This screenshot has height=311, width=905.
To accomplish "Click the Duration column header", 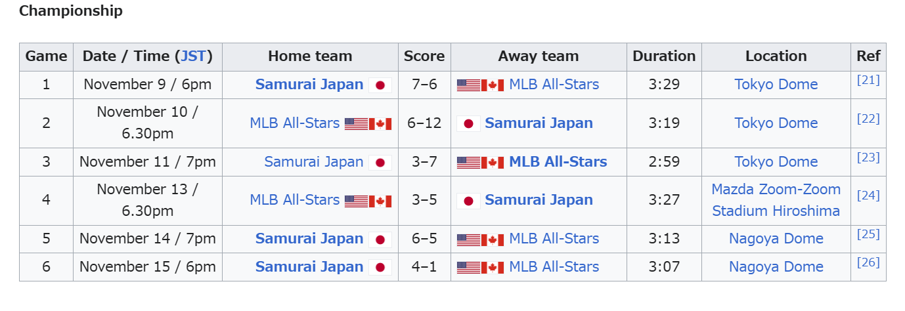I will click(x=663, y=56).
